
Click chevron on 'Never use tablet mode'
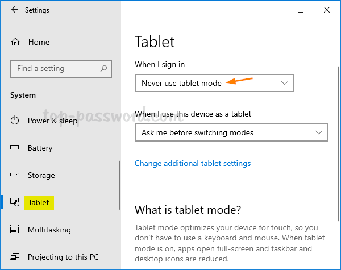click(285, 83)
